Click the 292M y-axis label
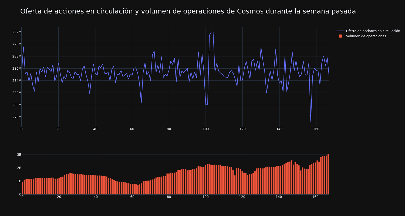The width and height of the screenshot is (405, 216). point(17,32)
